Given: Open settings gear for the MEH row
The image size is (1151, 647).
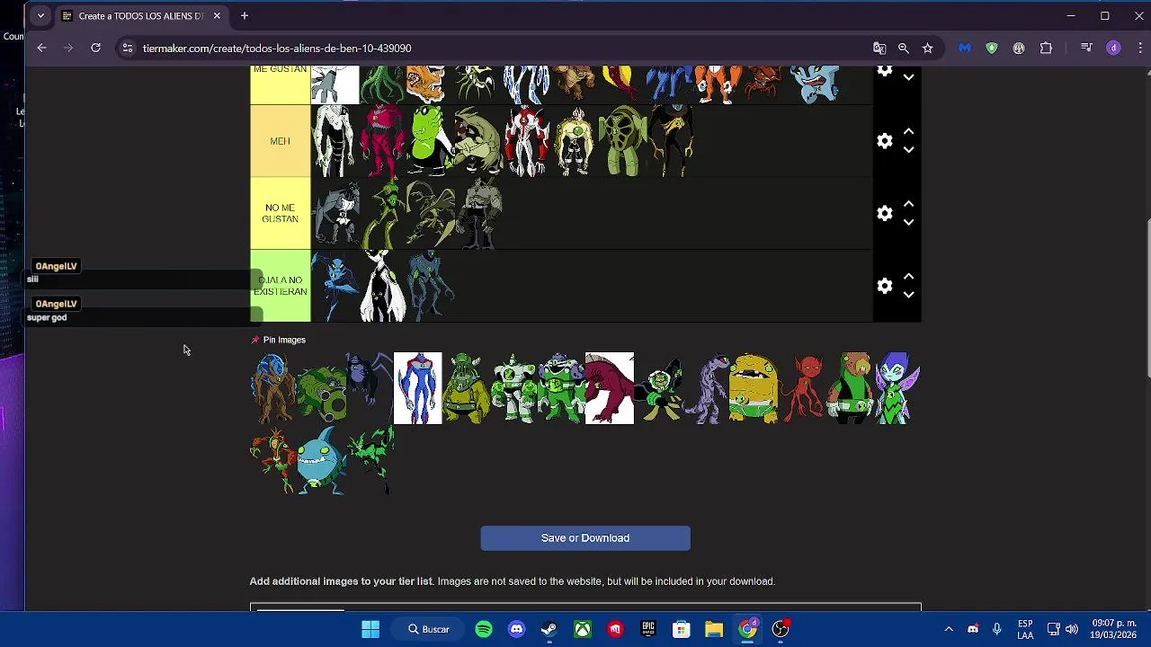Looking at the screenshot, I should 885,141.
